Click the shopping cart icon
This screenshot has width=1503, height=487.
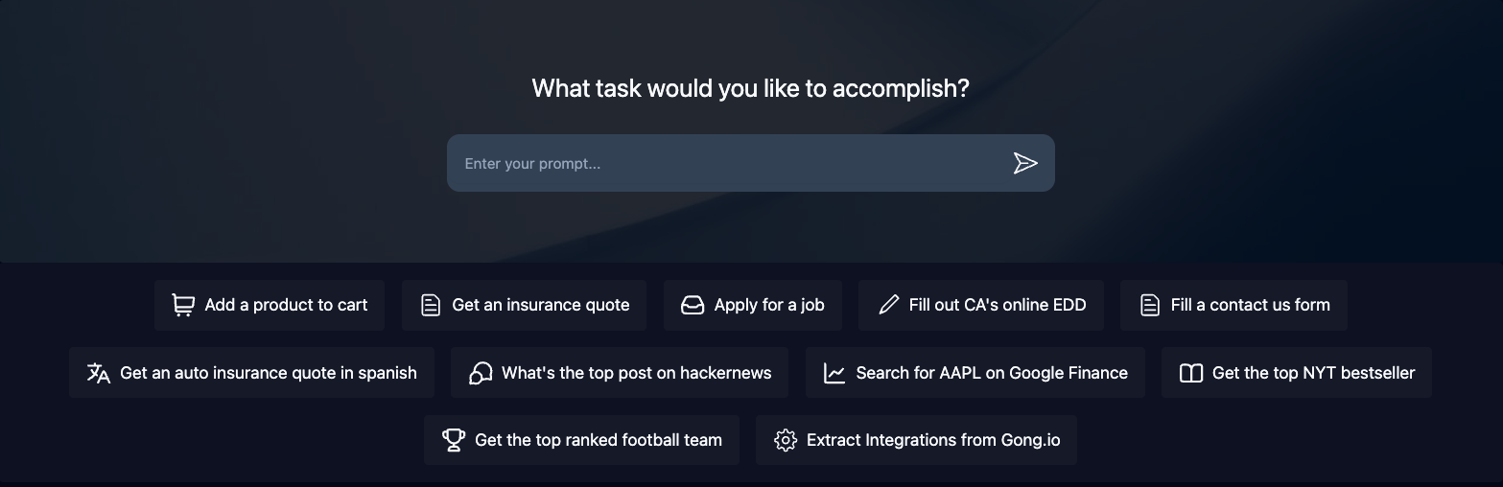tap(182, 305)
